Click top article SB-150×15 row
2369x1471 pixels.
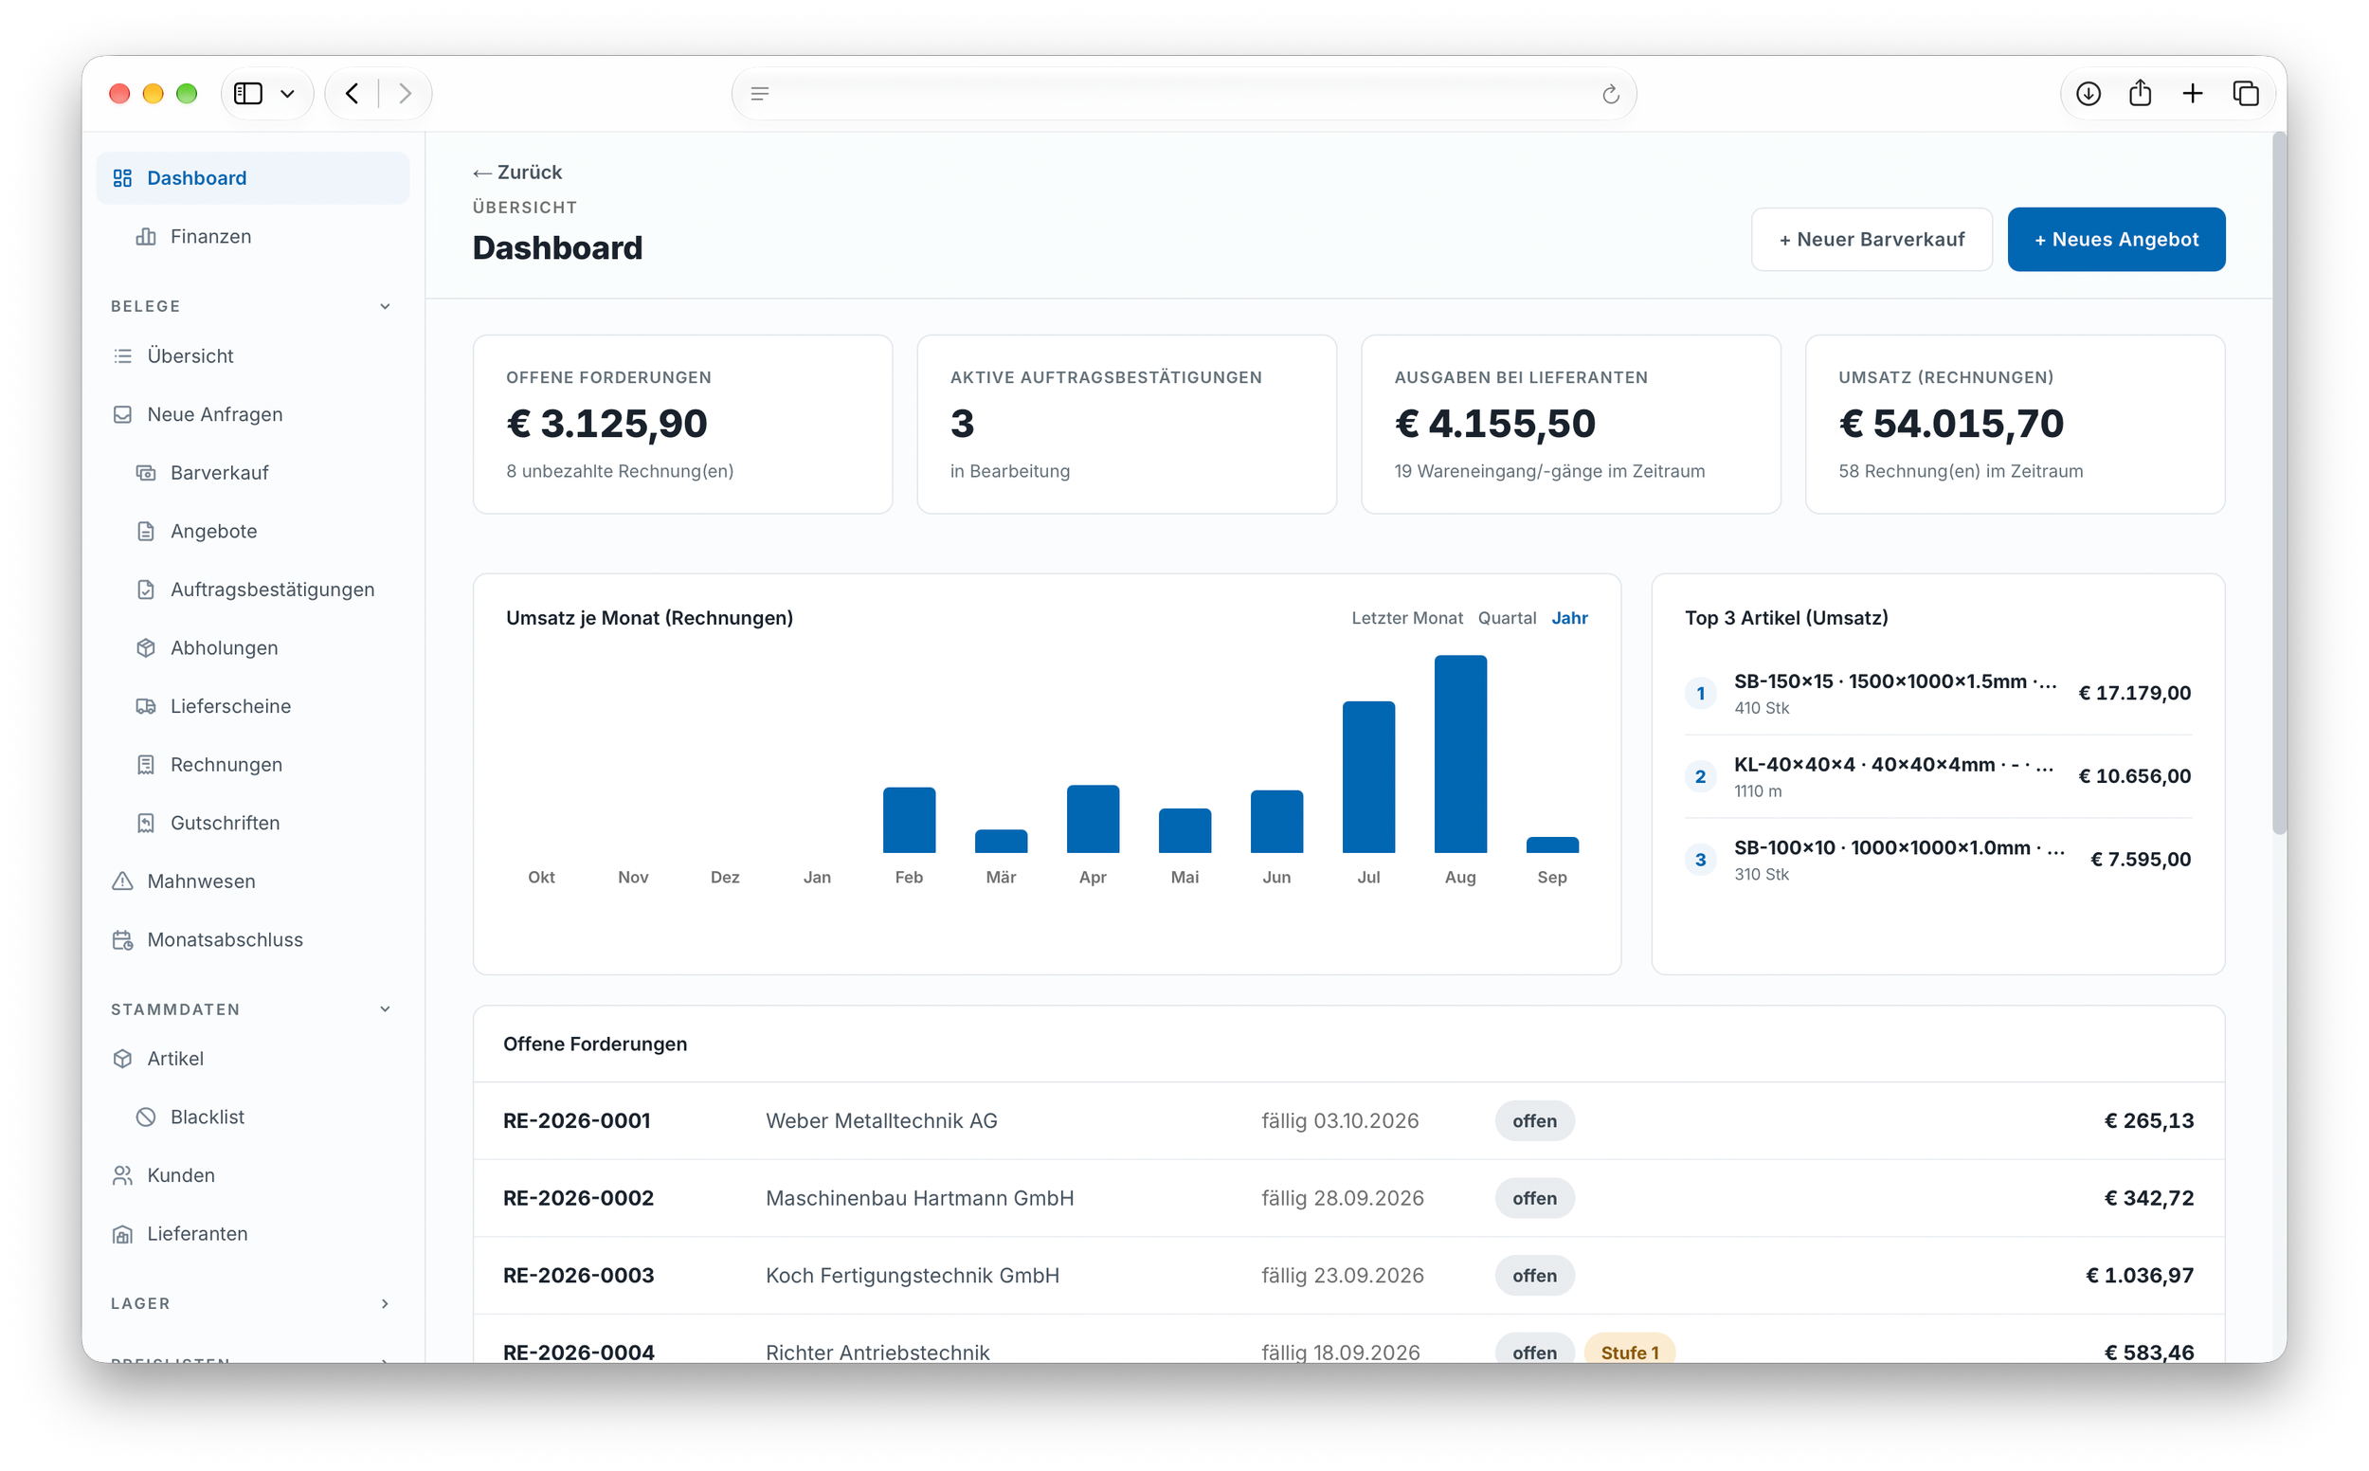[1937, 694]
